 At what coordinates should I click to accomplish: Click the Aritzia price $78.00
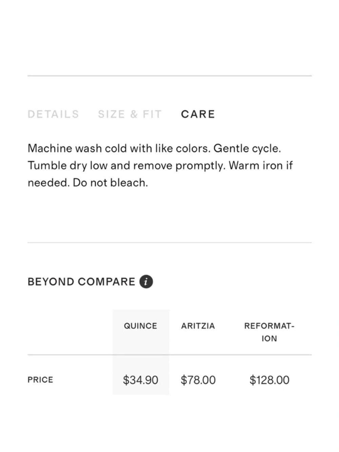click(x=198, y=380)
